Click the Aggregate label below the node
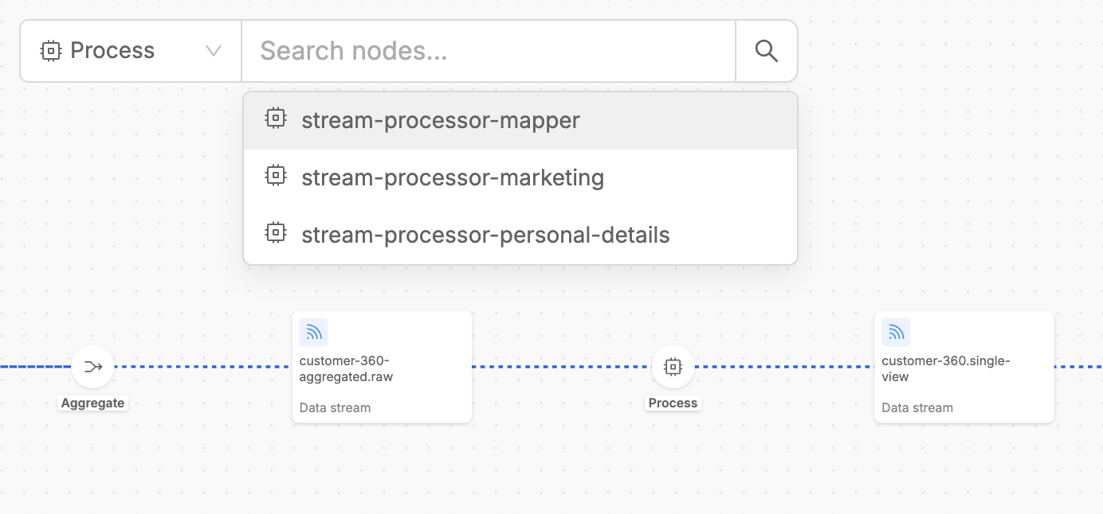Viewport: 1103px width, 514px height. click(x=92, y=403)
